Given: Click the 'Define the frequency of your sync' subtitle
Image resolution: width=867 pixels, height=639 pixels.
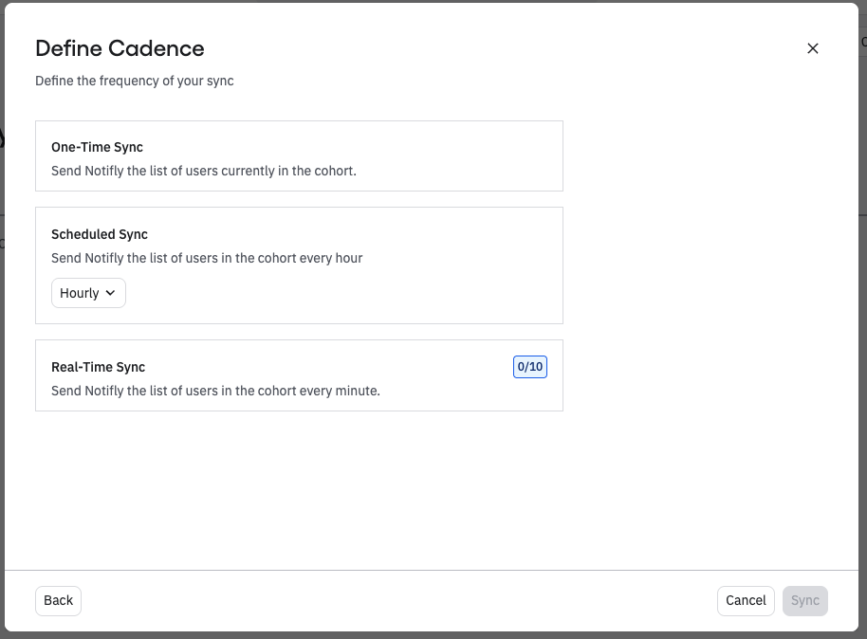Looking at the screenshot, I should tap(135, 82).
